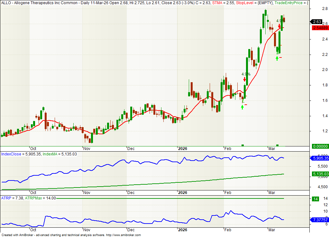329x237 pixels.
Task: Click the Nov label in the IndexClose pane
Action: pos(87,193)
